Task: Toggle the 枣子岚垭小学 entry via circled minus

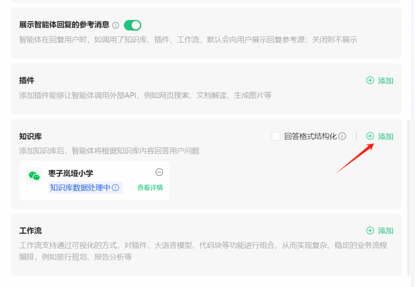Action: (x=160, y=172)
